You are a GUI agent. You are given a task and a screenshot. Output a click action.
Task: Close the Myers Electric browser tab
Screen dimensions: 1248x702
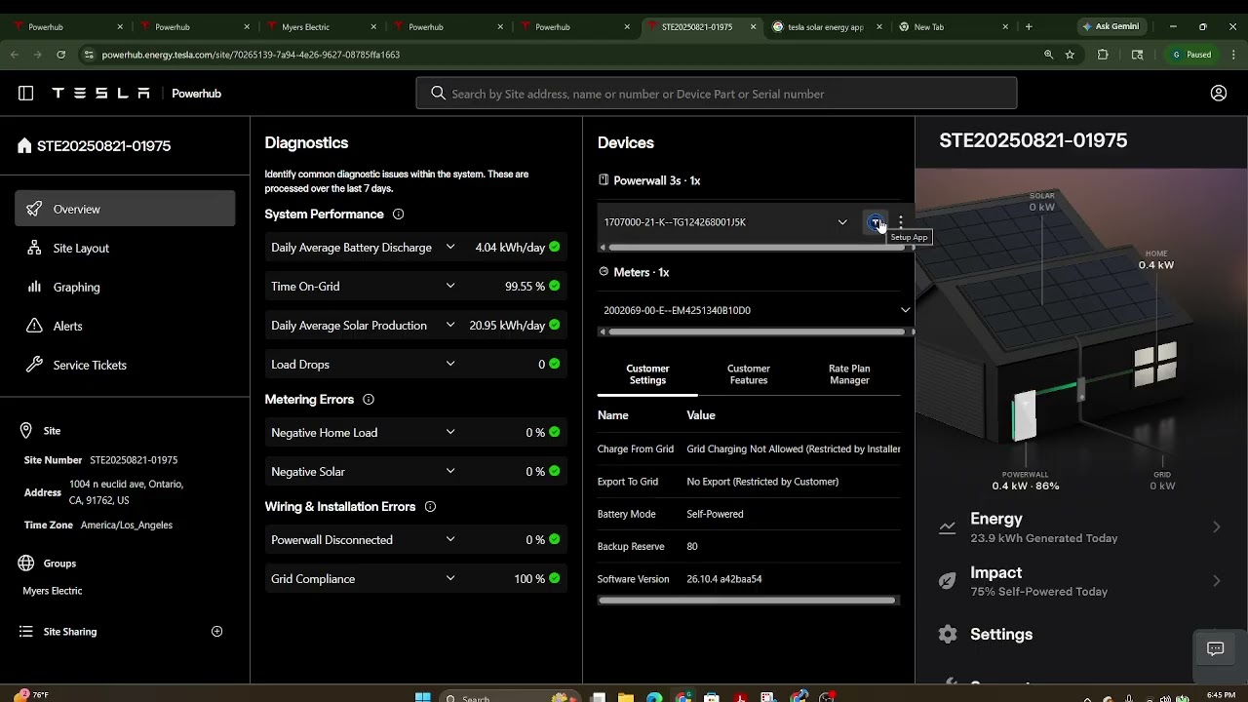tap(373, 27)
